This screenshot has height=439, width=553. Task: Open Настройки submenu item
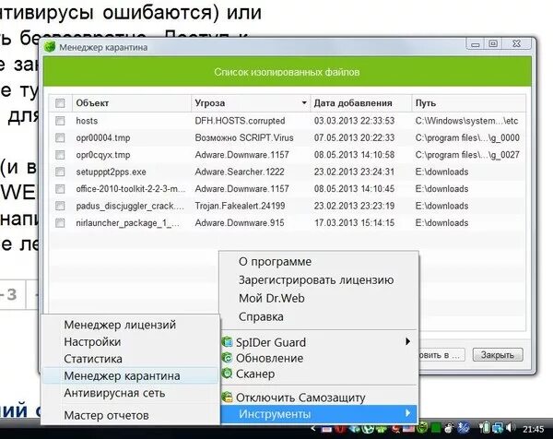pyautogui.click(x=92, y=341)
